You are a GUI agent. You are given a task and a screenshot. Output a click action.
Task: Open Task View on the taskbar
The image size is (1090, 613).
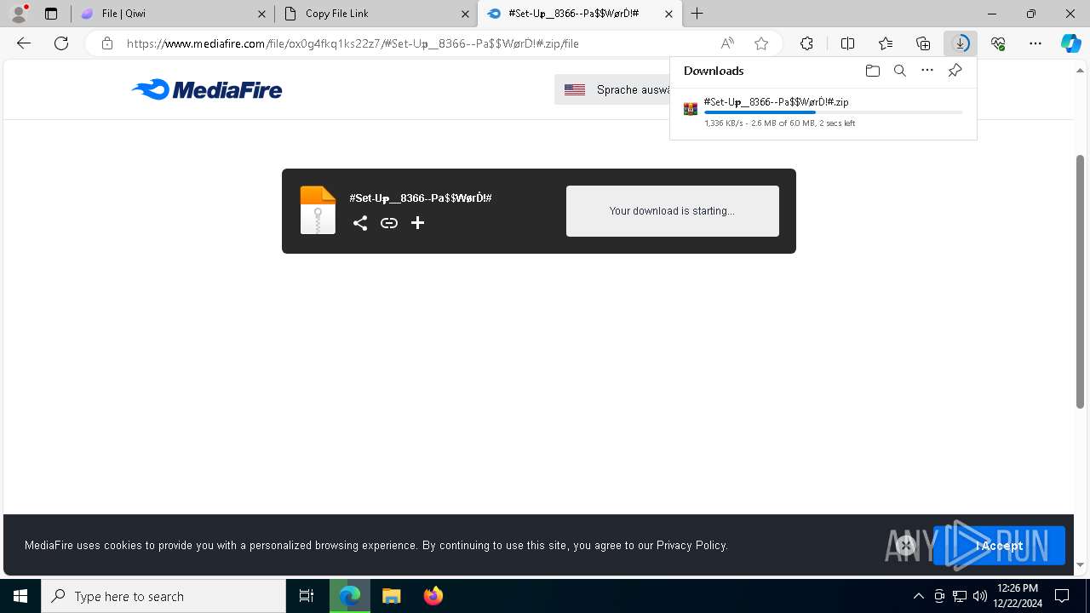point(307,596)
